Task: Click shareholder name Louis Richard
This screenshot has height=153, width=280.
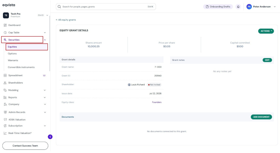Action: (138, 85)
